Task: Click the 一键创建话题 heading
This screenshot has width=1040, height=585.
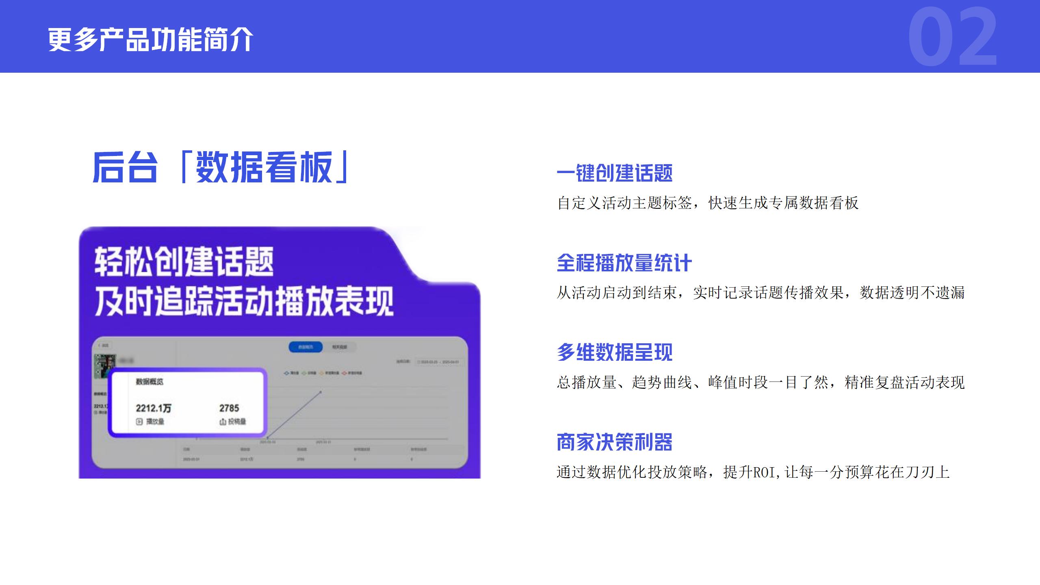Action: (614, 173)
